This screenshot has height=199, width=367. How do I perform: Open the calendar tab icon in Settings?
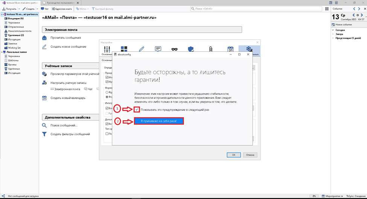[x=230, y=49]
